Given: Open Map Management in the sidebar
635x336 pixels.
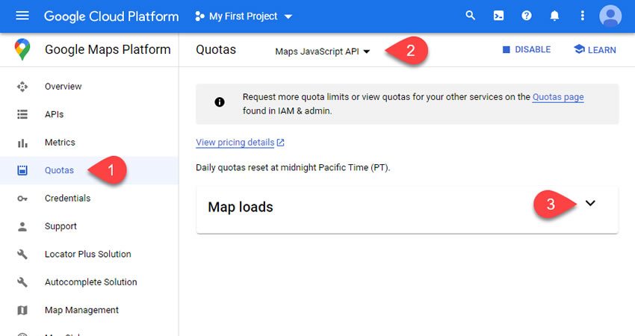Looking at the screenshot, I should pyautogui.click(x=81, y=311).
